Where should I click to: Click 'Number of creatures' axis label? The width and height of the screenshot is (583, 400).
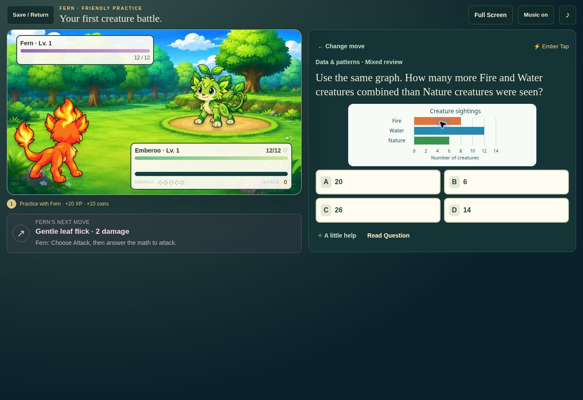click(455, 158)
